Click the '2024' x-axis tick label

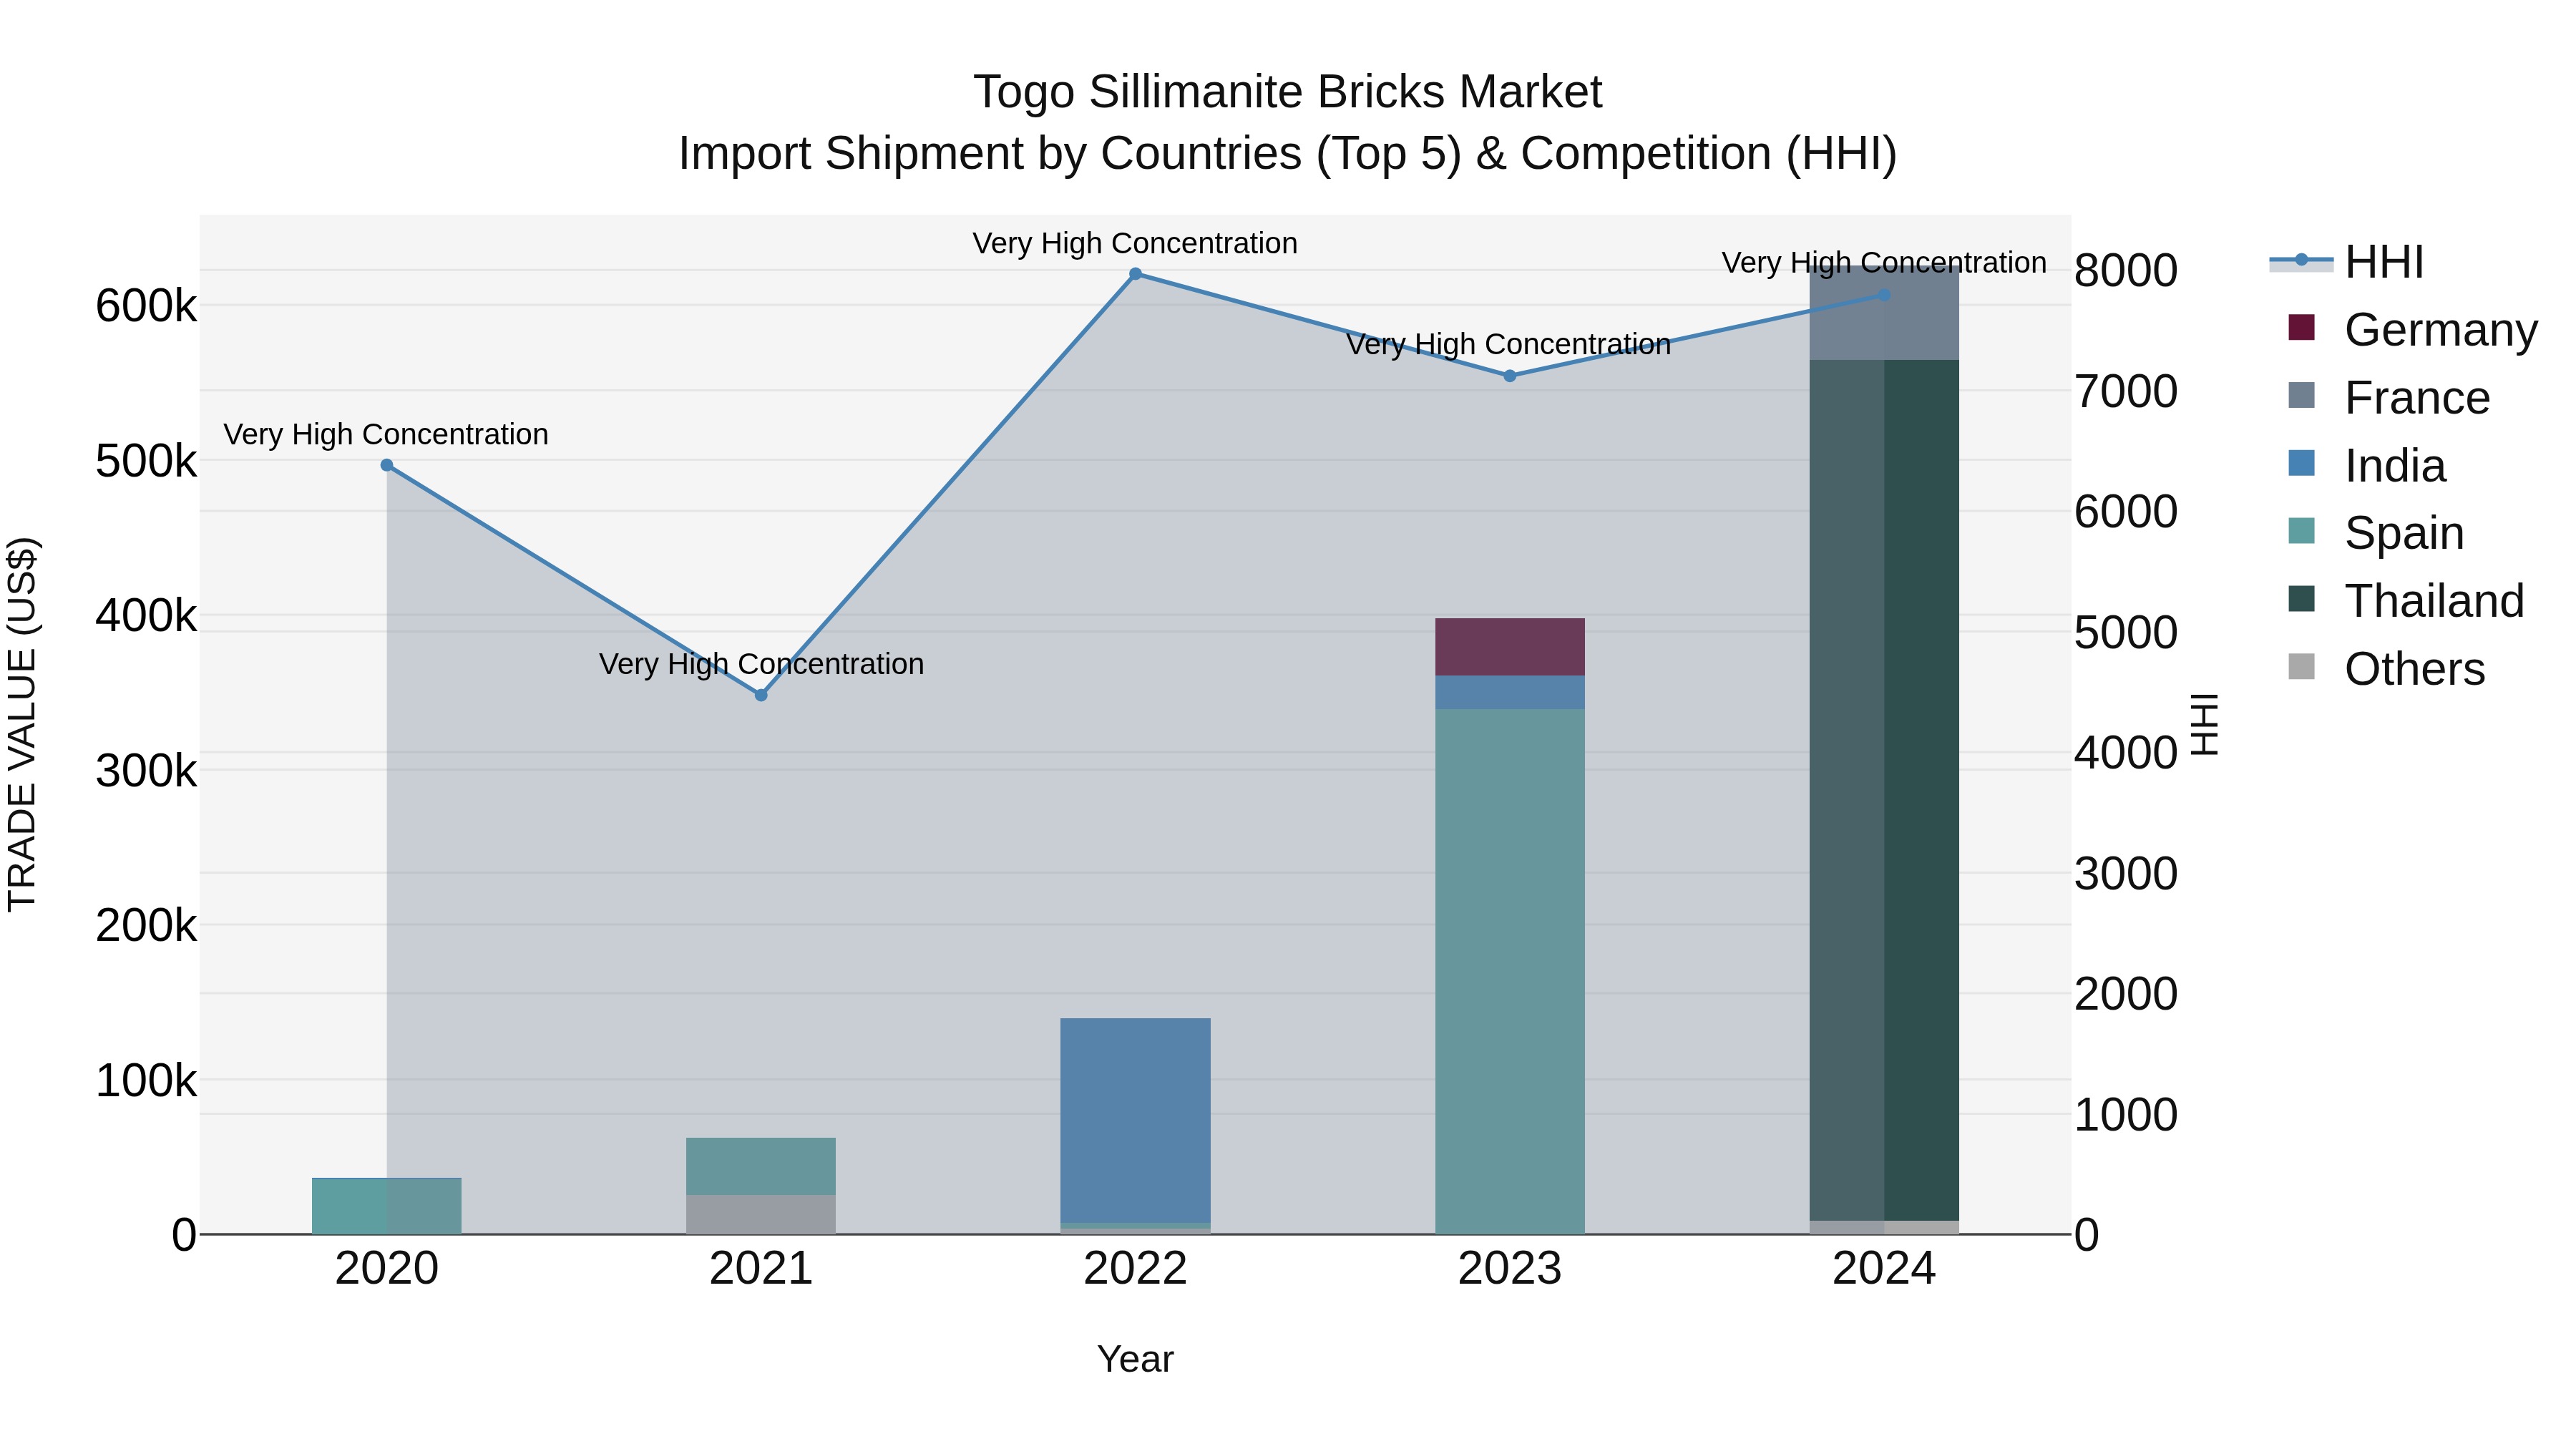[x=1884, y=1269]
